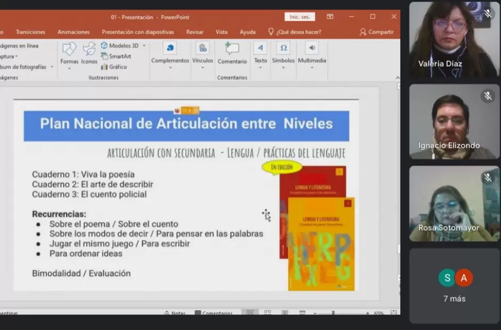The width and height of the screenshot is (501, 330).
Task: Expand the Símbolos dropdown
Action: [284, 54]
